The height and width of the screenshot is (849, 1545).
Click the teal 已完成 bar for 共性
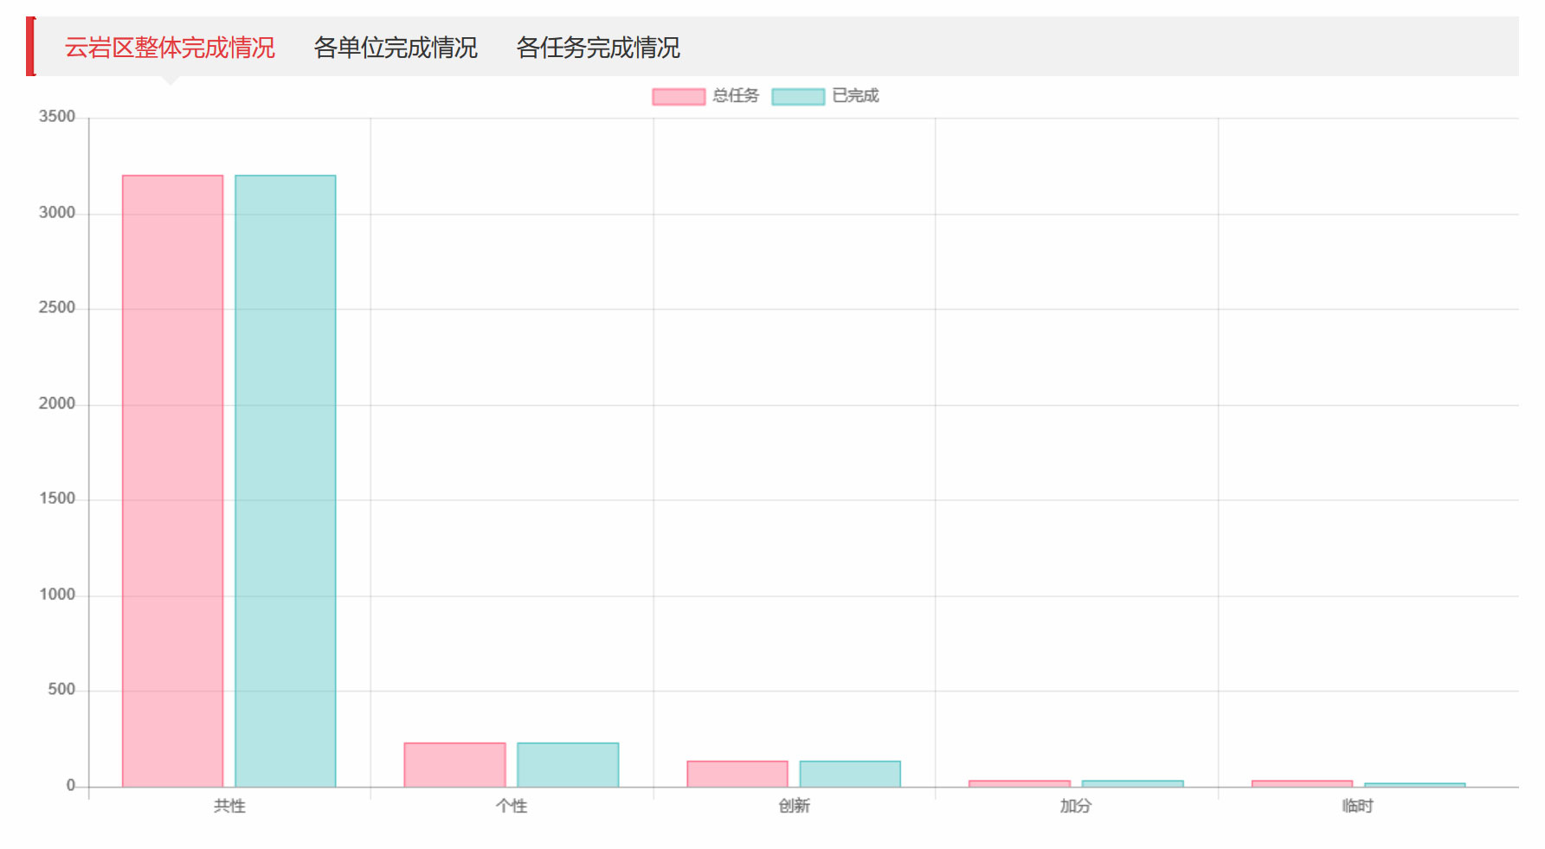(x=286, y=481)
